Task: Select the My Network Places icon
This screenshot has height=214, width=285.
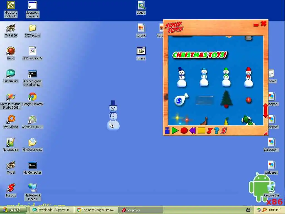Action: [x=32, y=192]
